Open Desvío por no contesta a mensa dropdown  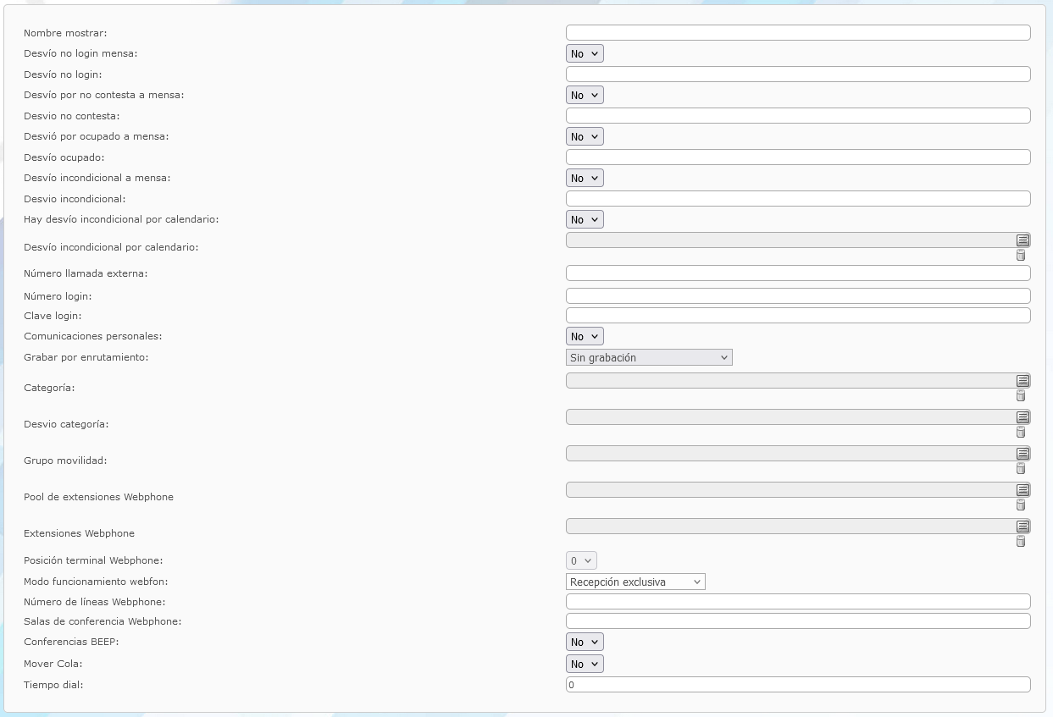[x=585, y=95]
